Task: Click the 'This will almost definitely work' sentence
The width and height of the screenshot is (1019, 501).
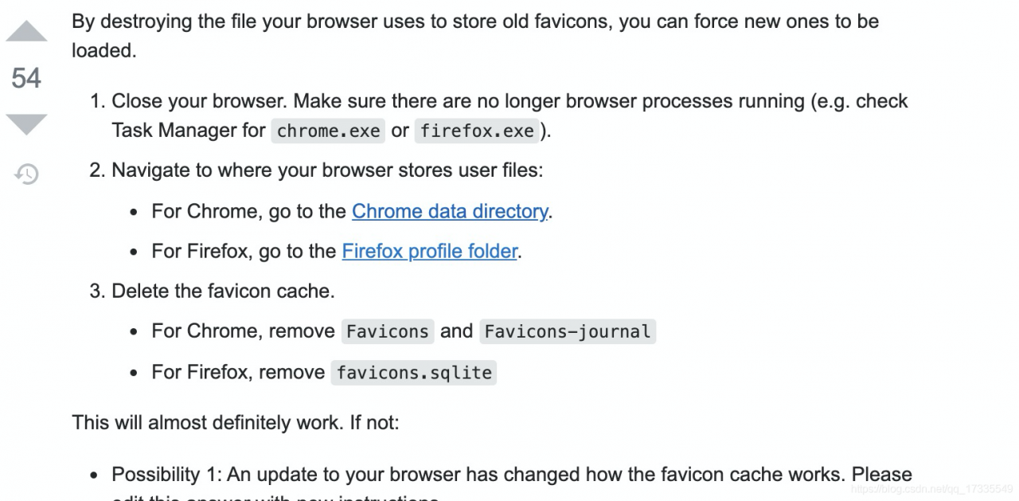Action: [x=236, y=421]
